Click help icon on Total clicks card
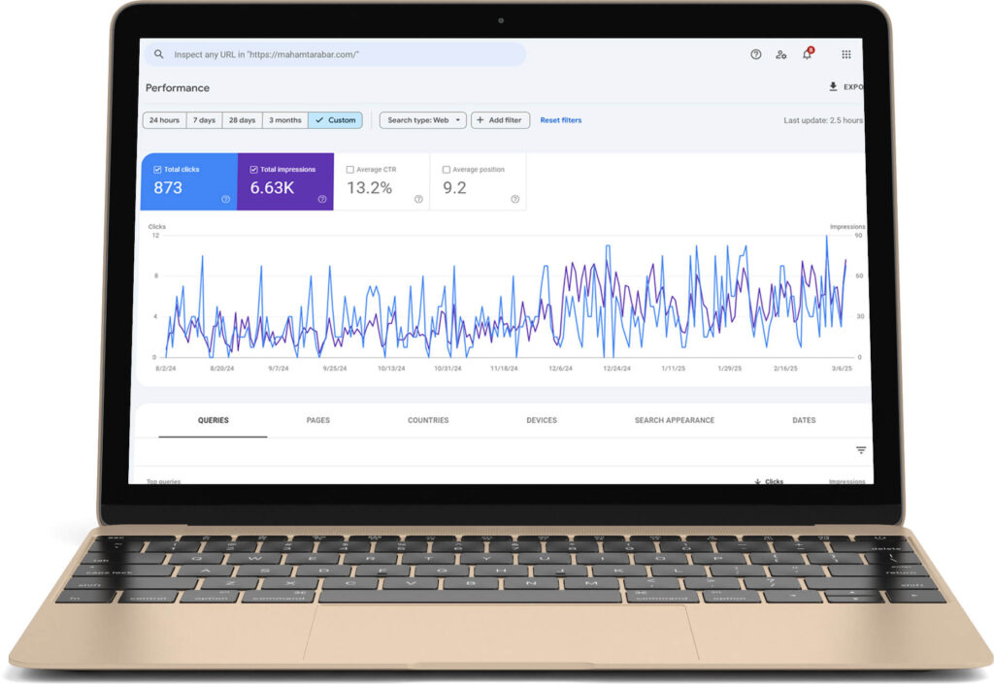 tap(225, 199)
